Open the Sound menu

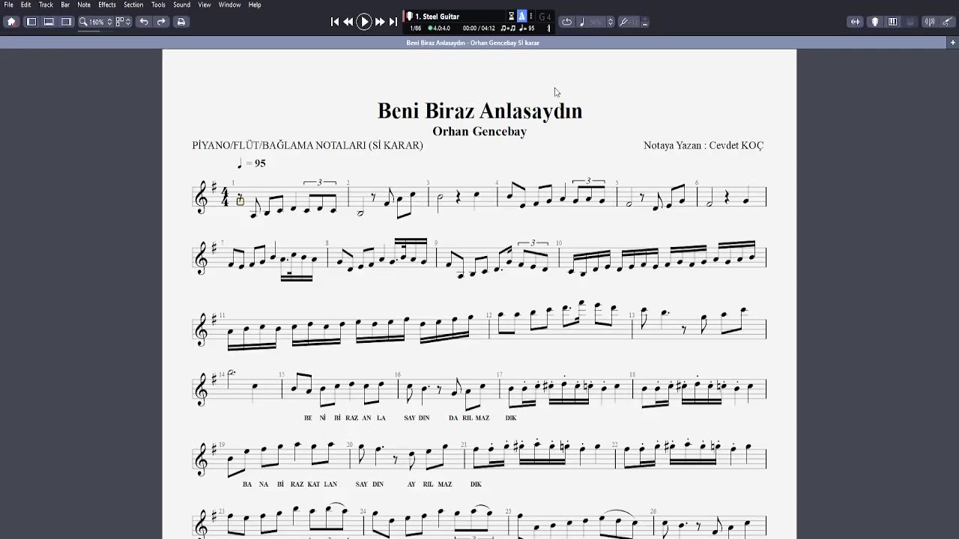click(182, 4)
